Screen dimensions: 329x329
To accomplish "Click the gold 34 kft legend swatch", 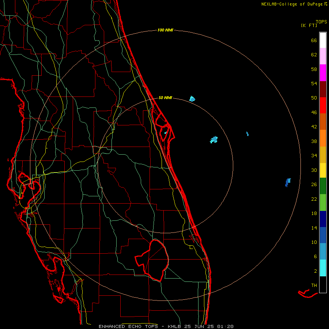I will coord(323,155).
